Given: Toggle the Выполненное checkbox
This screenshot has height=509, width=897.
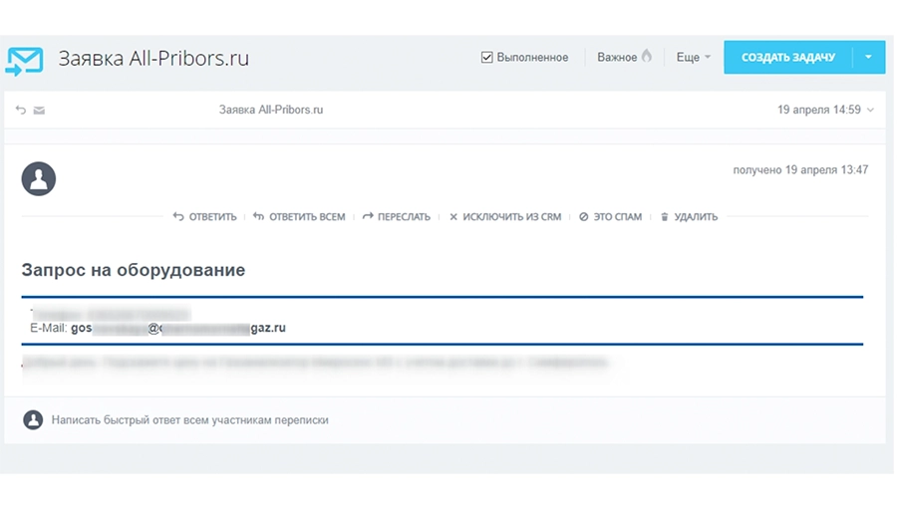Looking at the screenshot, I should 487,58.
